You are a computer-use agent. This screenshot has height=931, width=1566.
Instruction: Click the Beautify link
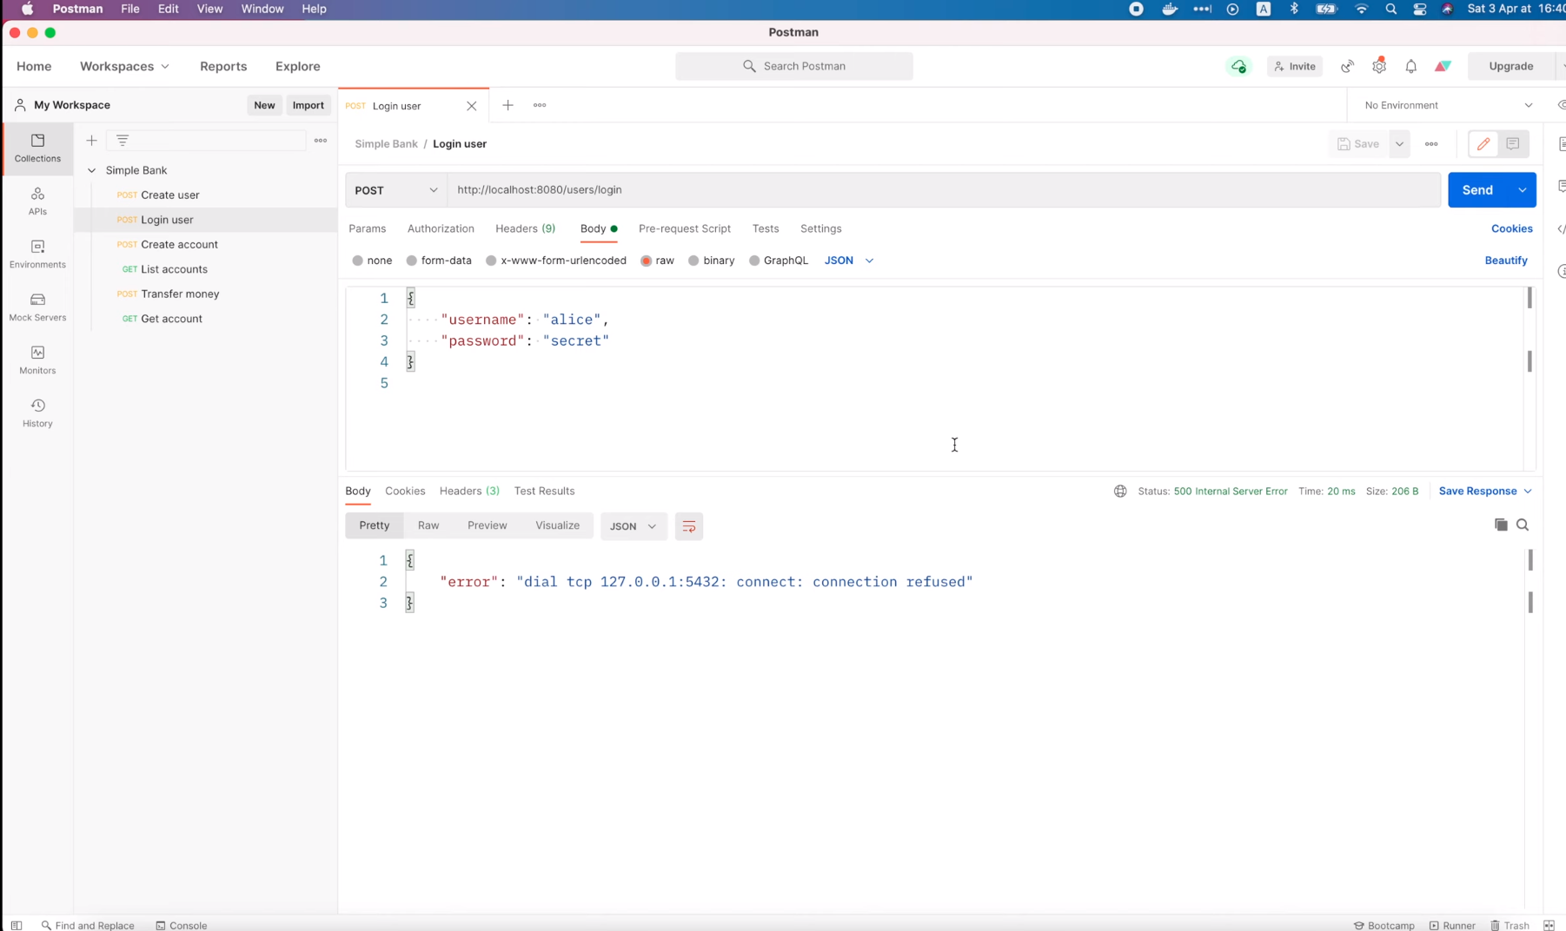click(x=1506, y=261)
